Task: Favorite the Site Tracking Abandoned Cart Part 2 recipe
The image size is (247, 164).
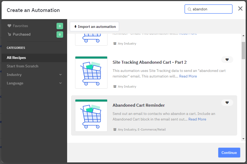Action: (x=227, y=59)
